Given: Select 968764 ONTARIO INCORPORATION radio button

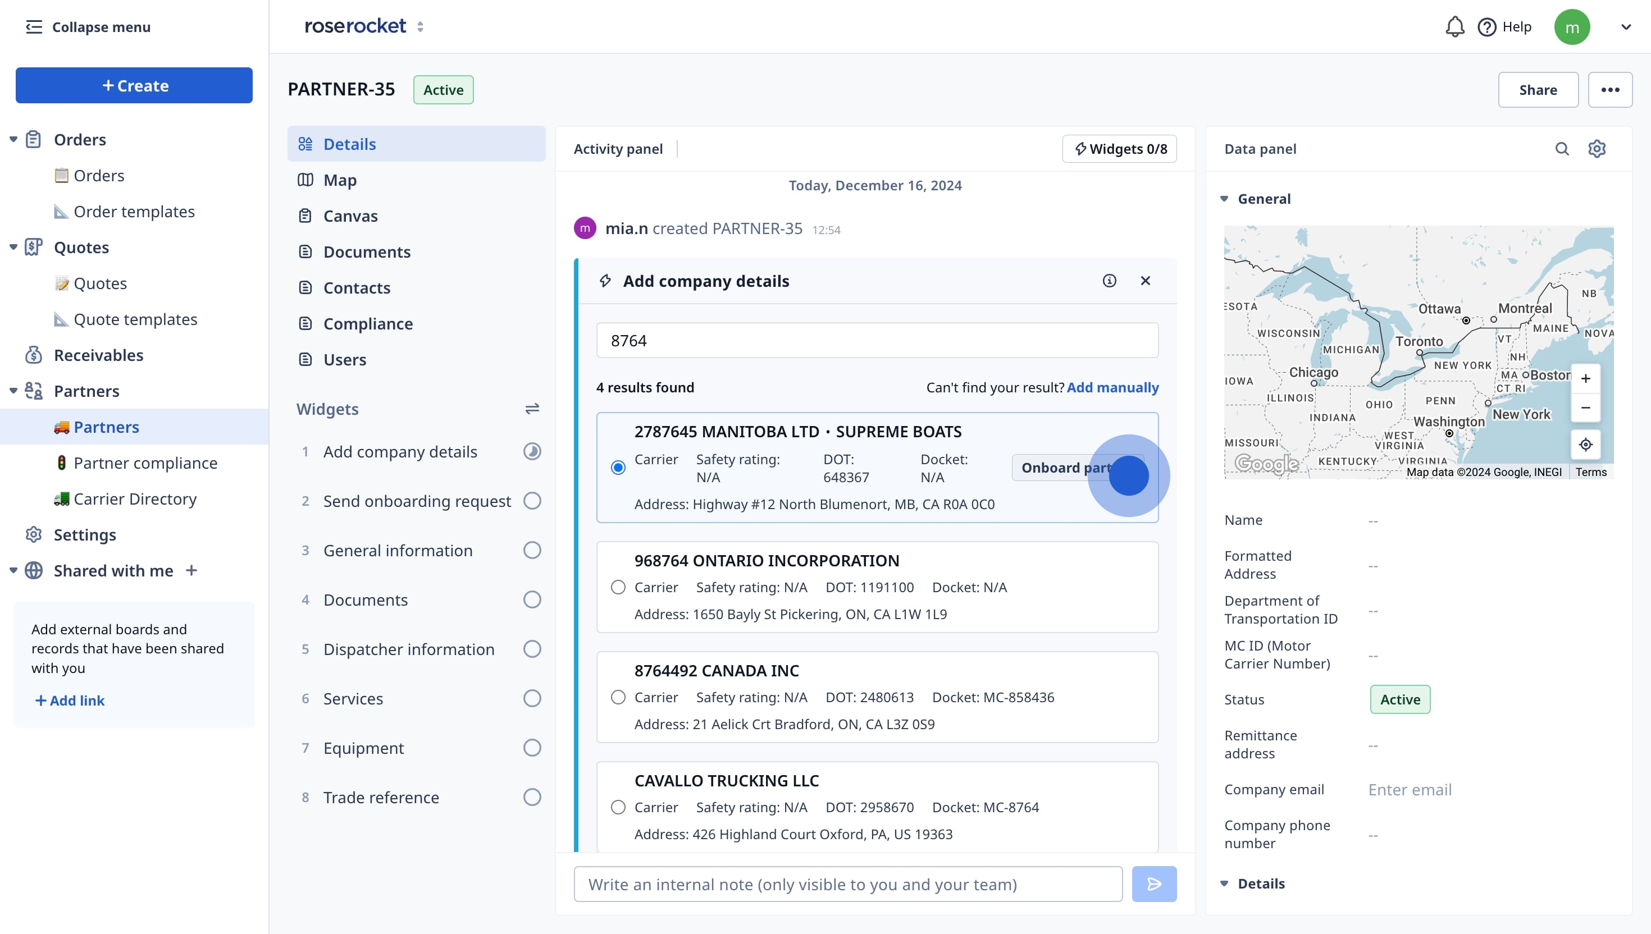Looking at the screenshot, I should point(618,587).
